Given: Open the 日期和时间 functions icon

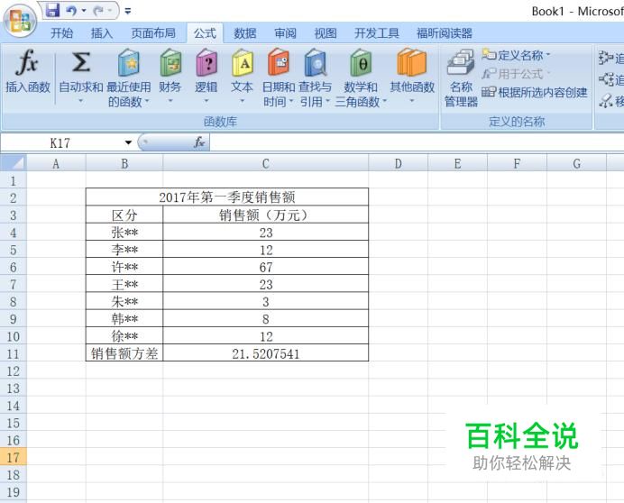Looking at the screenshot, I should click(x=278, y=63).
